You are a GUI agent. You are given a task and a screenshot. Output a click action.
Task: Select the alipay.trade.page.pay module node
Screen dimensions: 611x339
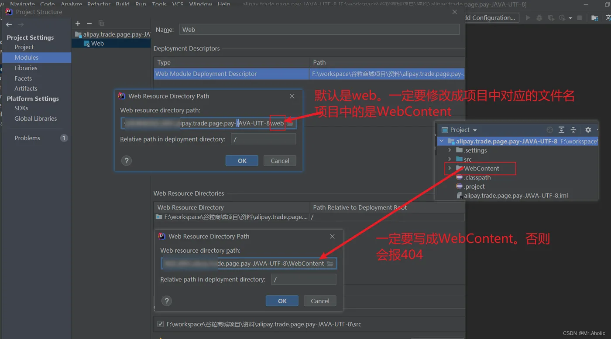[113, 34]
